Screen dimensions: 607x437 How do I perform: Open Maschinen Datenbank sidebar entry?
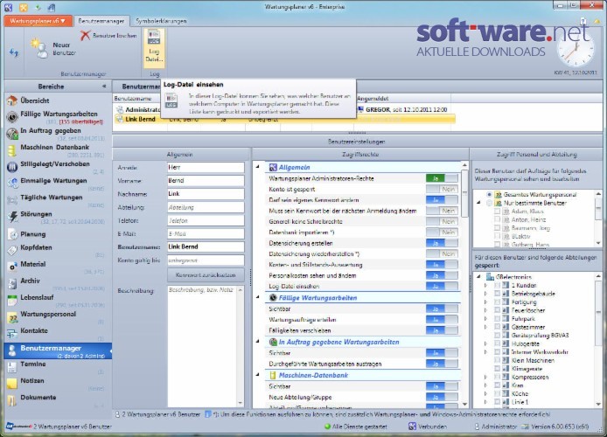[x=58, y=150]
